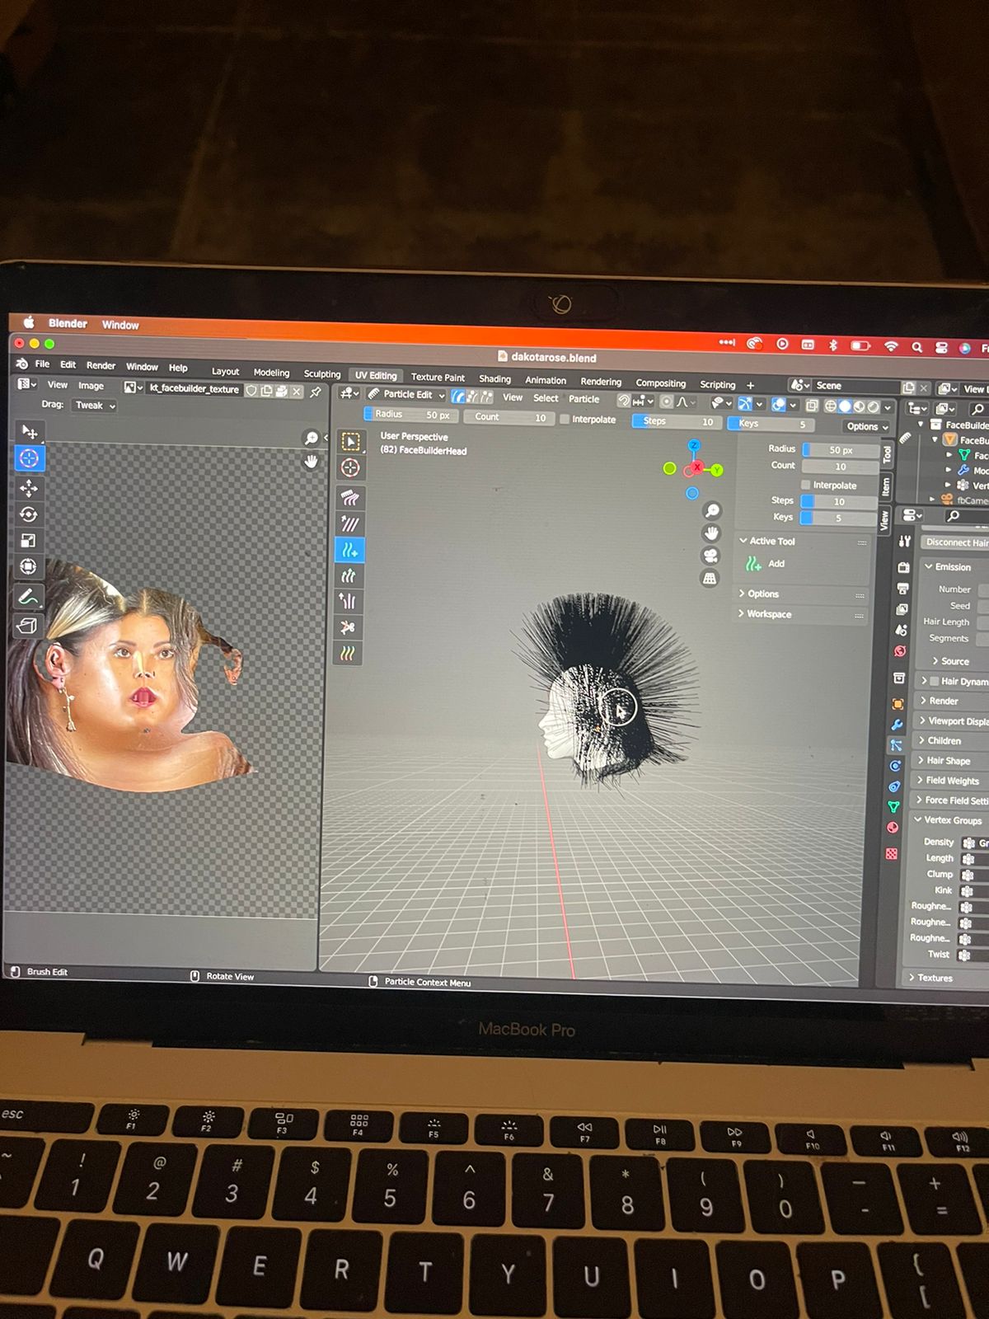989x1319 pixels.
Task: Toggle X-ray in viewport header
Action: coord(812,406)
